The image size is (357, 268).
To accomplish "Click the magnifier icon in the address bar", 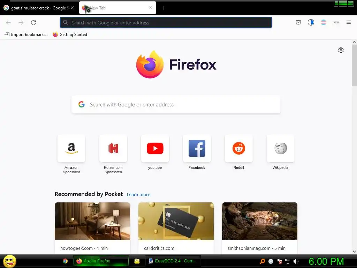I will pos(65,22).
